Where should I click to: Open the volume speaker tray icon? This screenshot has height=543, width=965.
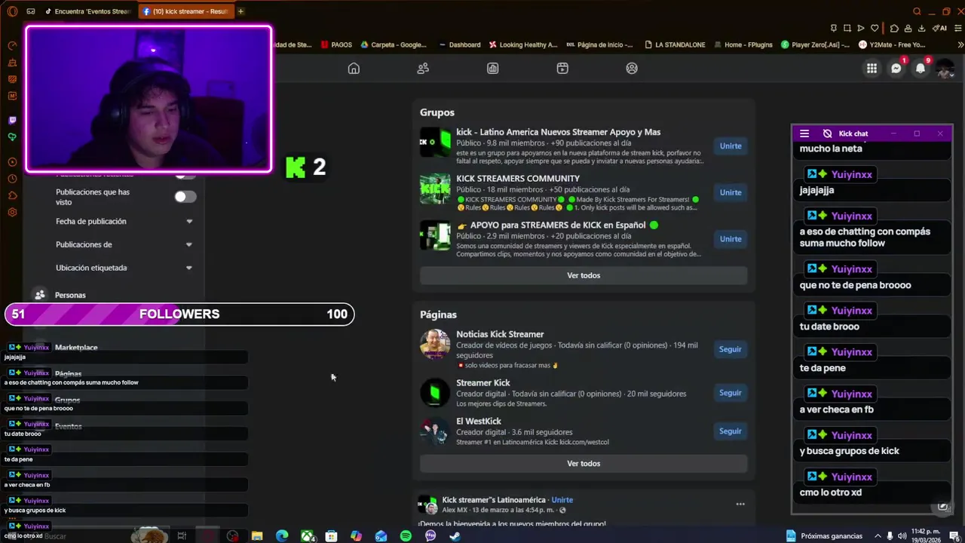902,536
